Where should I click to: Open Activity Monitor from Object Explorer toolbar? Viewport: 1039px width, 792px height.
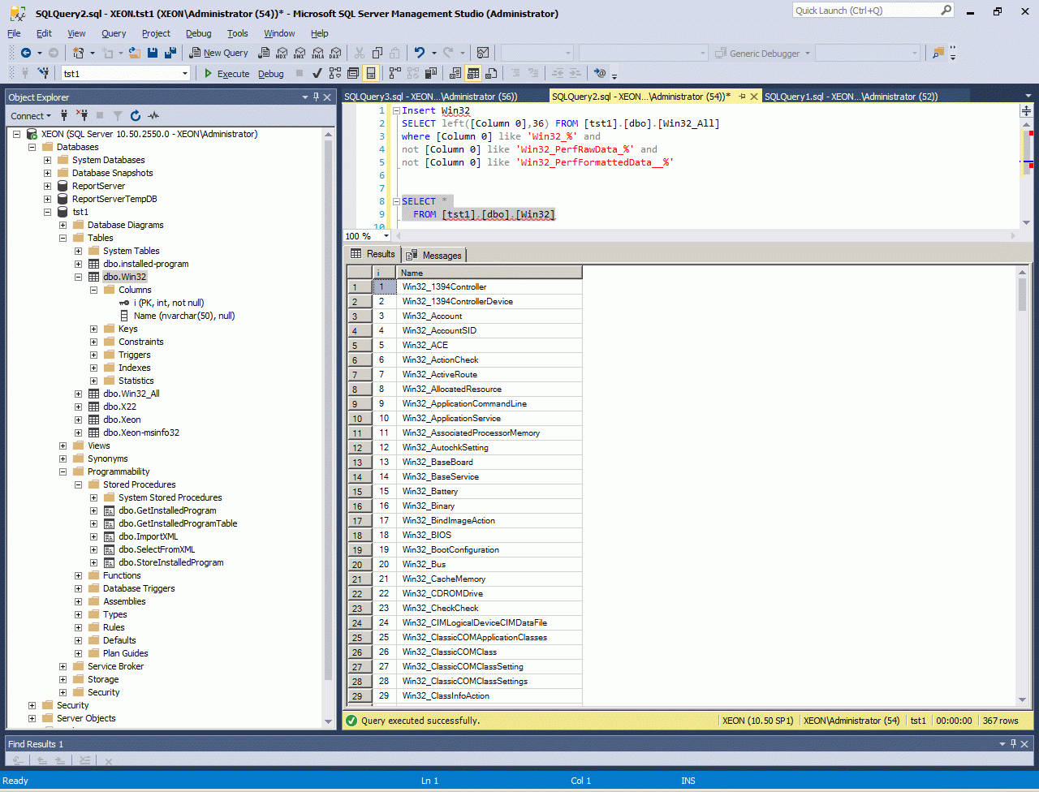pyautogui.click(x=153, y=115)
